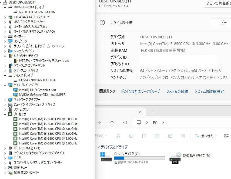The image size is (231, 179).
Task: Select the Paste icon in Explorer toolbar
Action: point(145,136)
